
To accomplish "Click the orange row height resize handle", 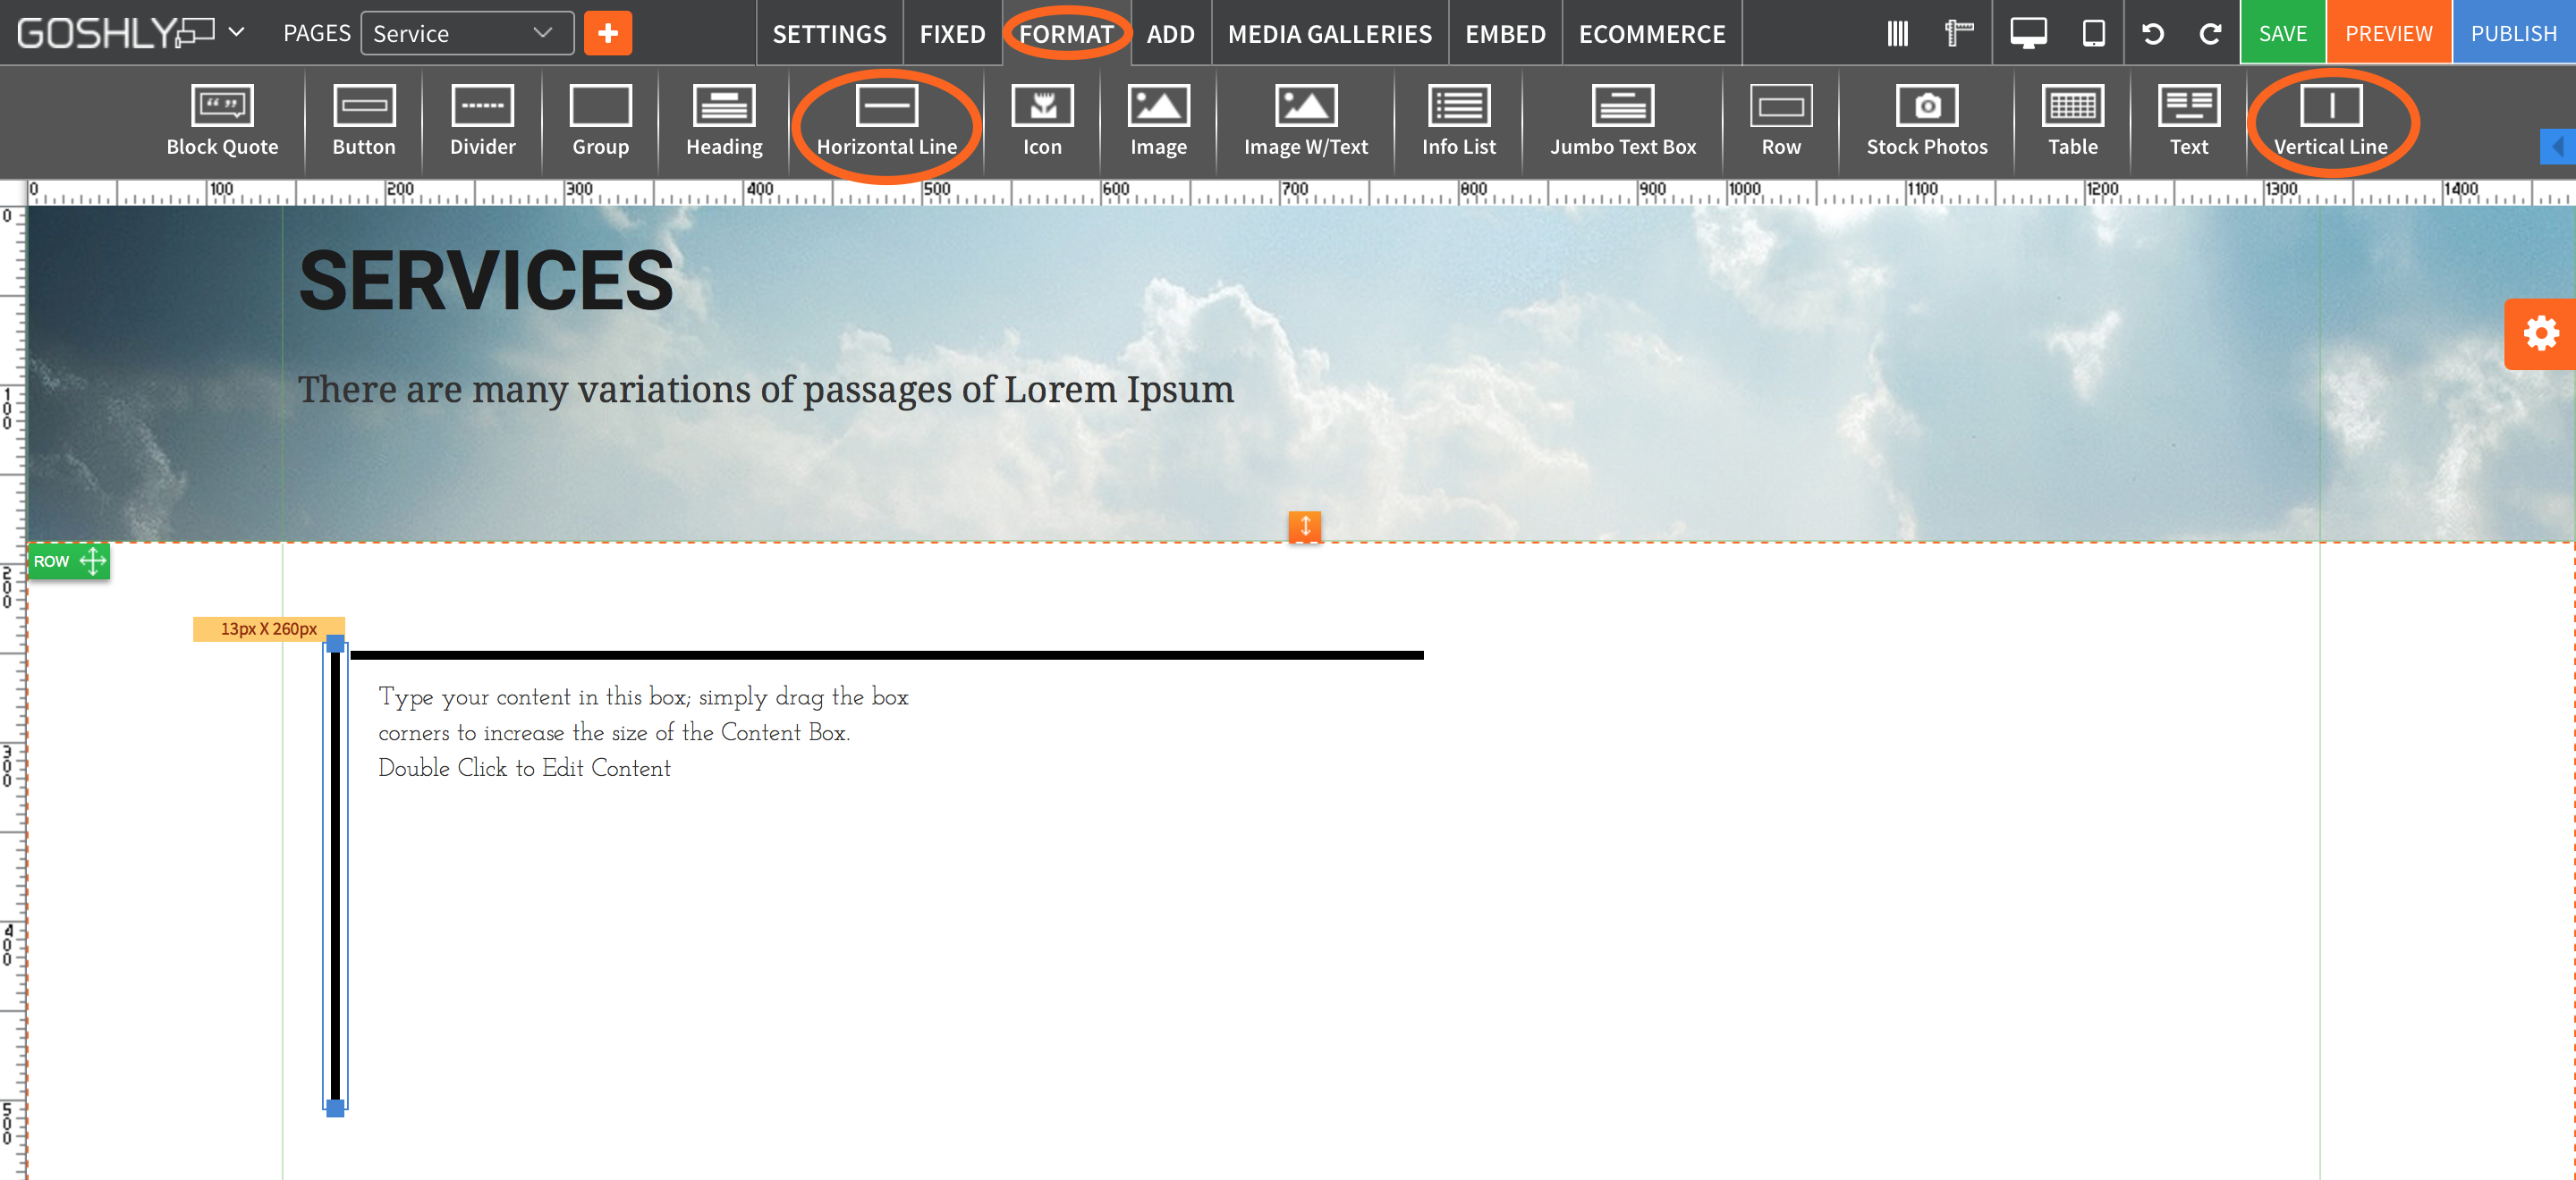I will tap(1304, 526).
